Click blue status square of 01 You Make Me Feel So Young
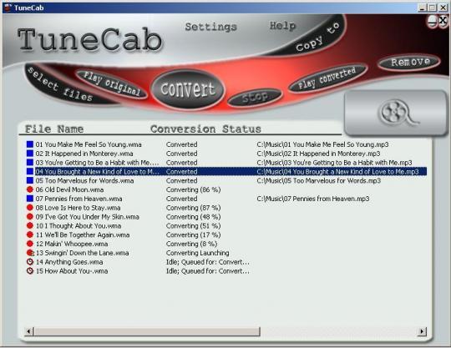The image size is (451, 348). tap(30, 144)
